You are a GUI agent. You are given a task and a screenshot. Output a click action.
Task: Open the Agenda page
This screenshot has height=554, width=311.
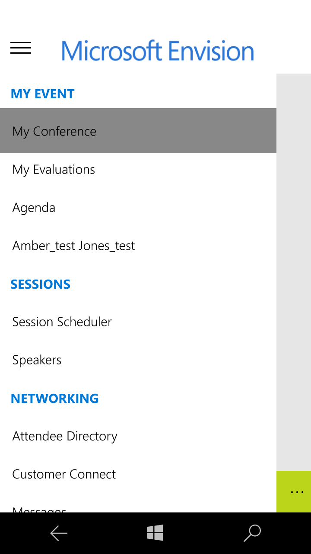pyautogui.click(x=34, y=207)
